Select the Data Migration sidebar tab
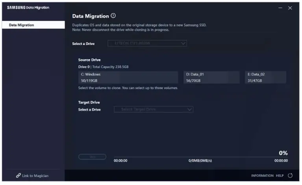The width and height of the screenshot is (302, 185). pyautogui.click(x=33, y=25)
